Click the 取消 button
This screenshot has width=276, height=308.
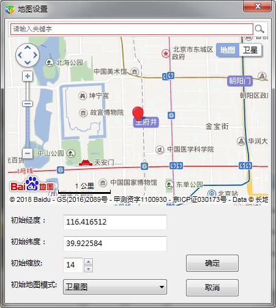pos(212,288)
